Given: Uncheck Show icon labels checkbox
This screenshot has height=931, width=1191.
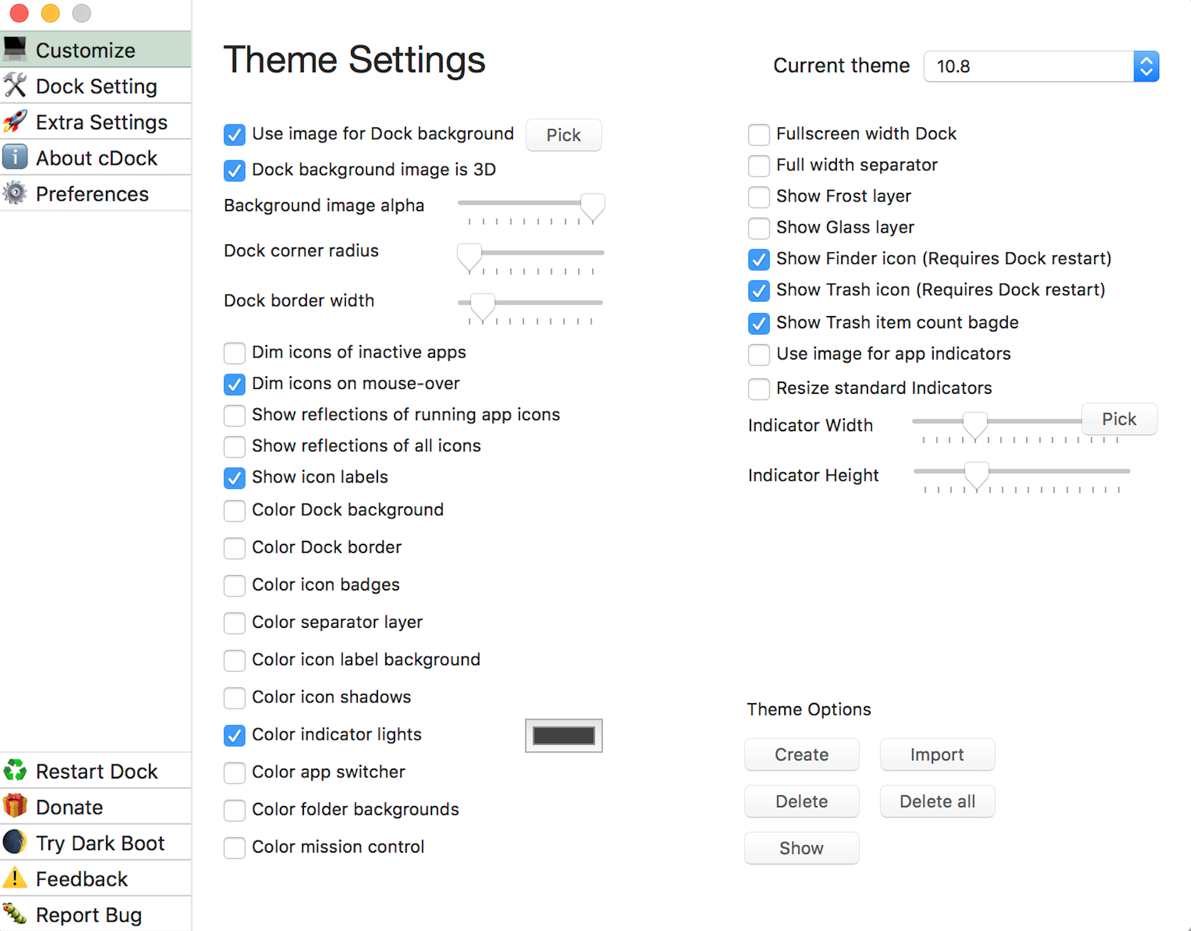Looking at the screenshot, I should click(x=234, y=478).
